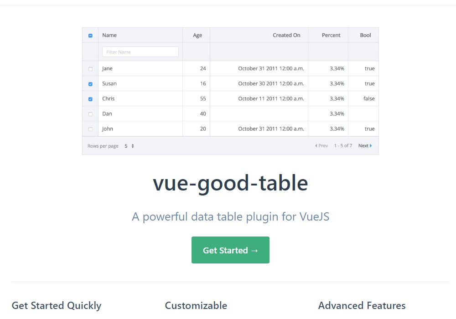
Task: Uncheck the checkbox for Susan's row
Action: pos(90,84)
